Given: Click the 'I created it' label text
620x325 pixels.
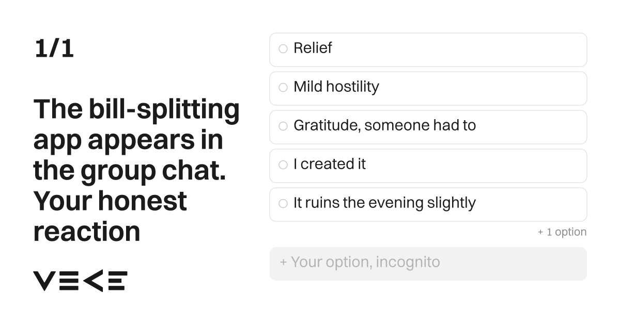Looking at the screenshot, I should (330, 164).
